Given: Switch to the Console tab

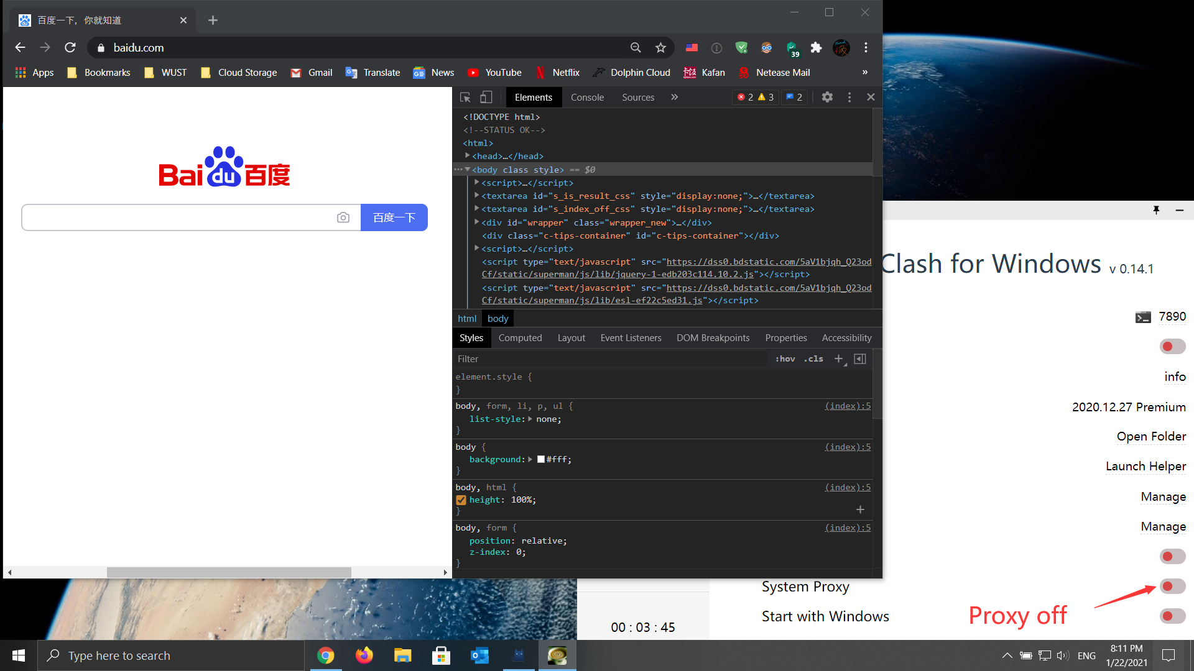Looking at the screenshot, I should point(587,98).
